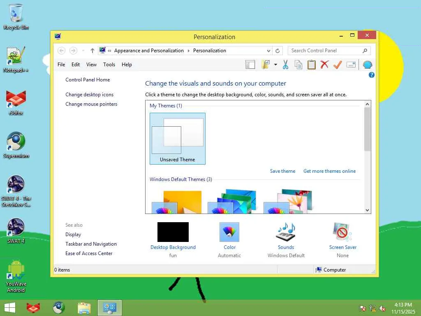
Task: Click the Screen Saver link text
Action: coord(343,247)
